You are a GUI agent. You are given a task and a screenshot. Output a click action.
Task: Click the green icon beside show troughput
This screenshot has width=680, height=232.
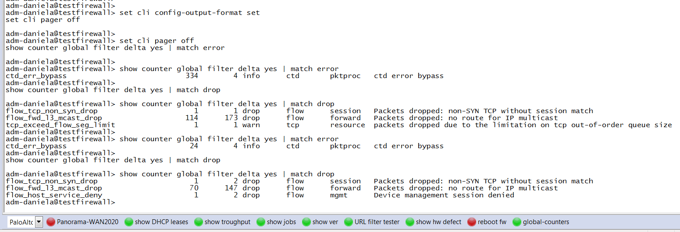[x=198, y=222]
